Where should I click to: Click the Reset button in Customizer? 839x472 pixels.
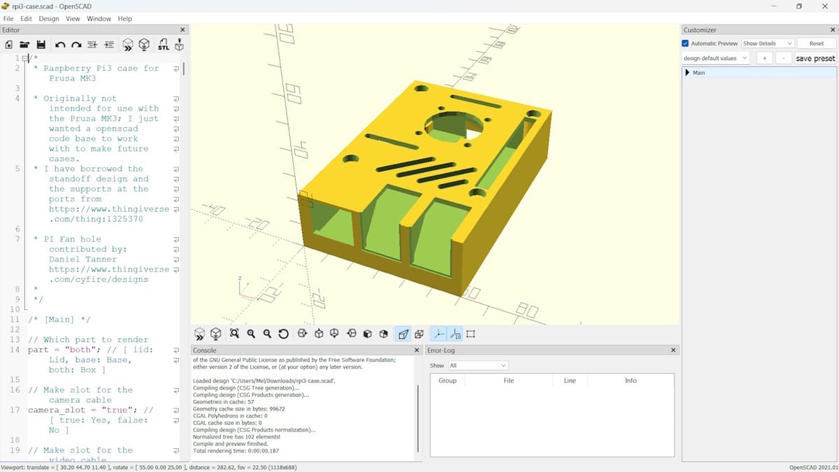pos(816,43)
